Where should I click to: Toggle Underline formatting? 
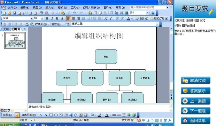[57, 18]
